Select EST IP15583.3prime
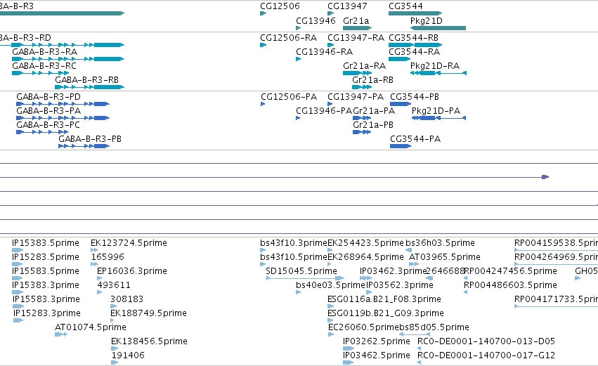This screenshot has width=598, height=366. coord(46,299)
